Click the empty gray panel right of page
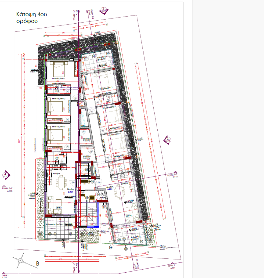 228,136
